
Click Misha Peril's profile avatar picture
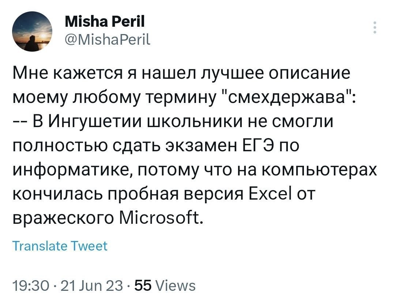[x=32, y=32]
